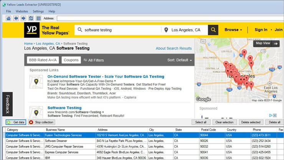
Task: Select the Express Computer Services row
Action: [144, 152]
